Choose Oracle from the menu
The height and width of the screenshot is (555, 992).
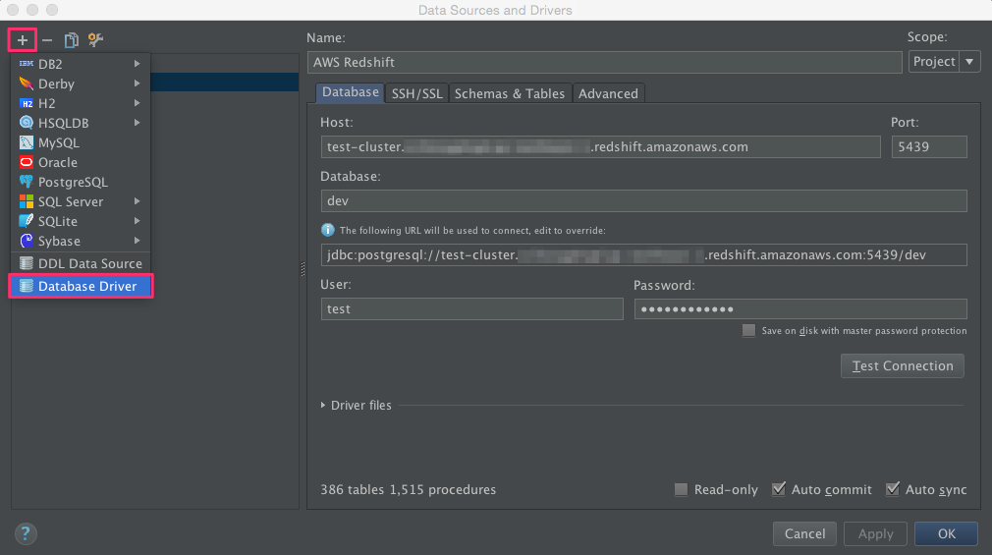(81, 162)
